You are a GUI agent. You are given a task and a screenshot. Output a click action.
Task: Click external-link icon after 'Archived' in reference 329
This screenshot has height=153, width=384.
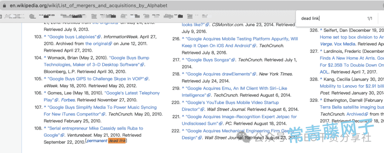click(366, 114)
